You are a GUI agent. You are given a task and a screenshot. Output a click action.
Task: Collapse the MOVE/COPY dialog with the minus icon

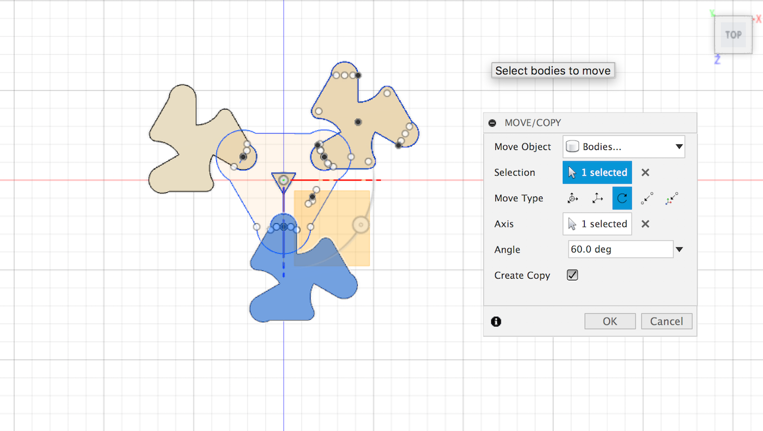click(x=492, y=123)
